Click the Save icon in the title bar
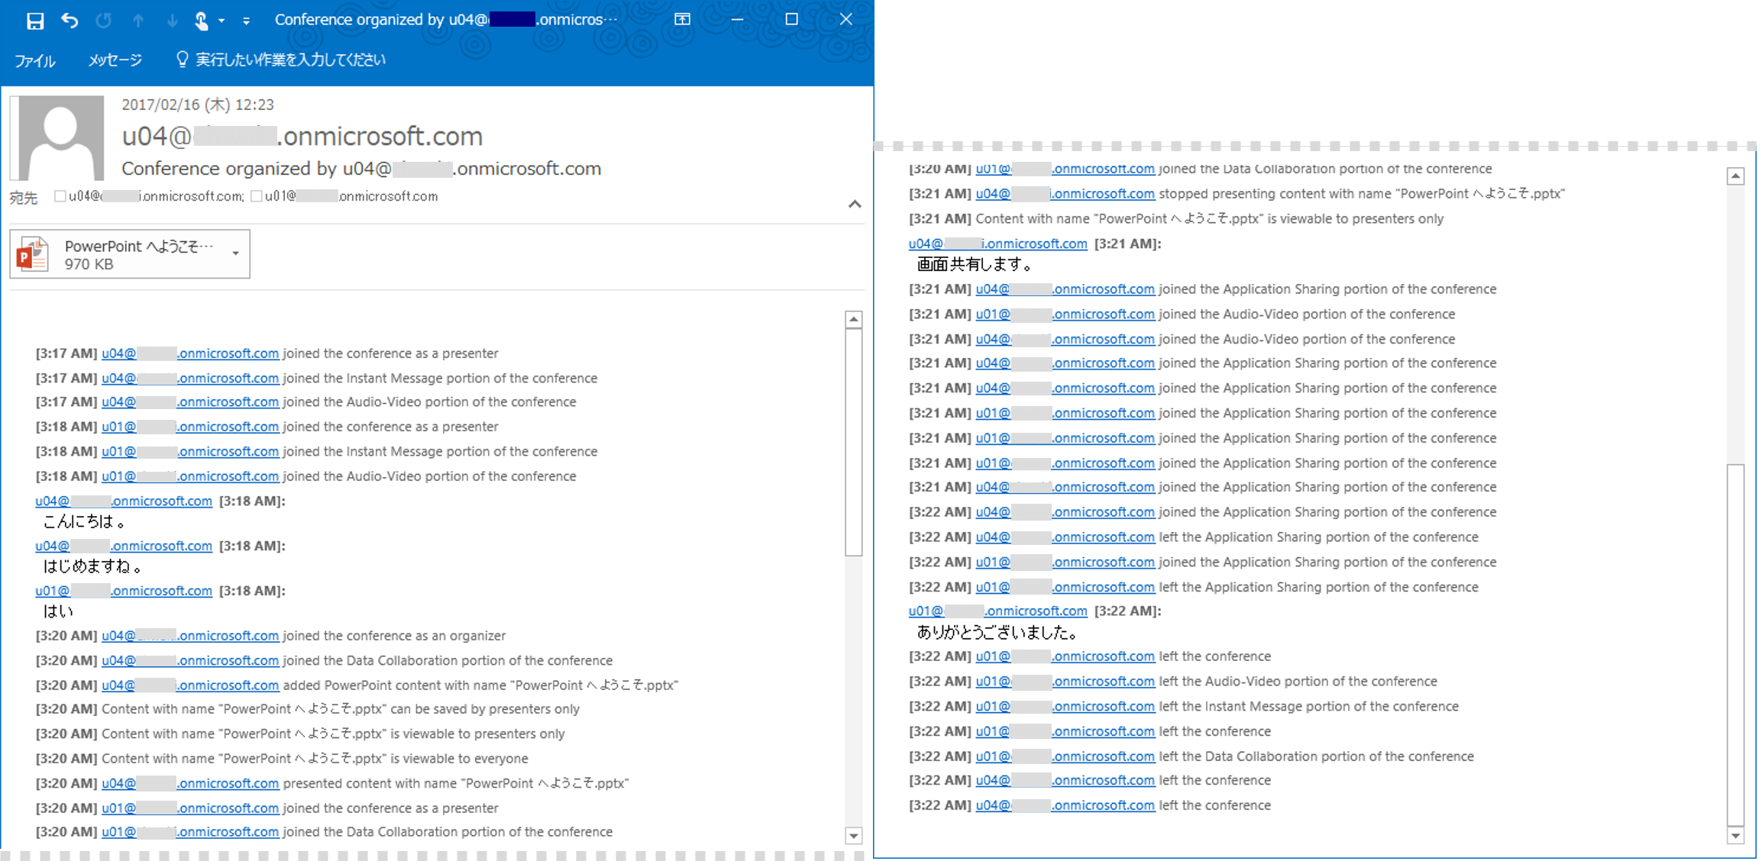The width and height of the screenshot is (1762, 861). pos(35,21)
